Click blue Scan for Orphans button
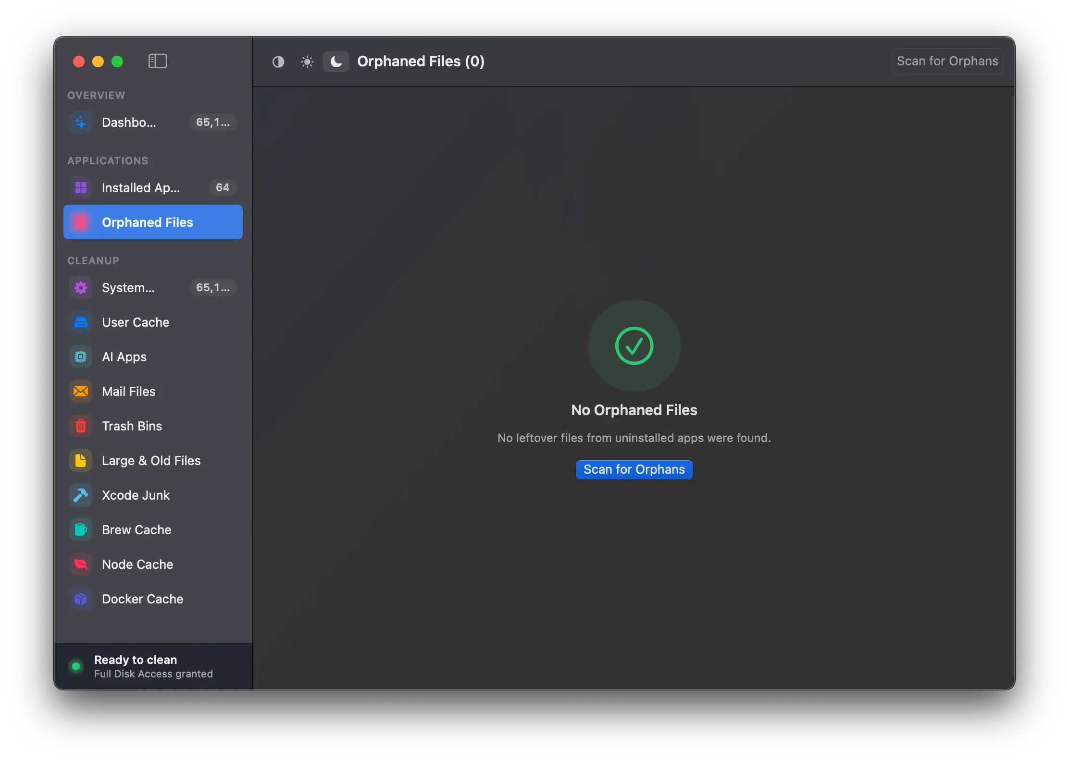The width and height of the screenshot is (1069, 761). (634, 469)
